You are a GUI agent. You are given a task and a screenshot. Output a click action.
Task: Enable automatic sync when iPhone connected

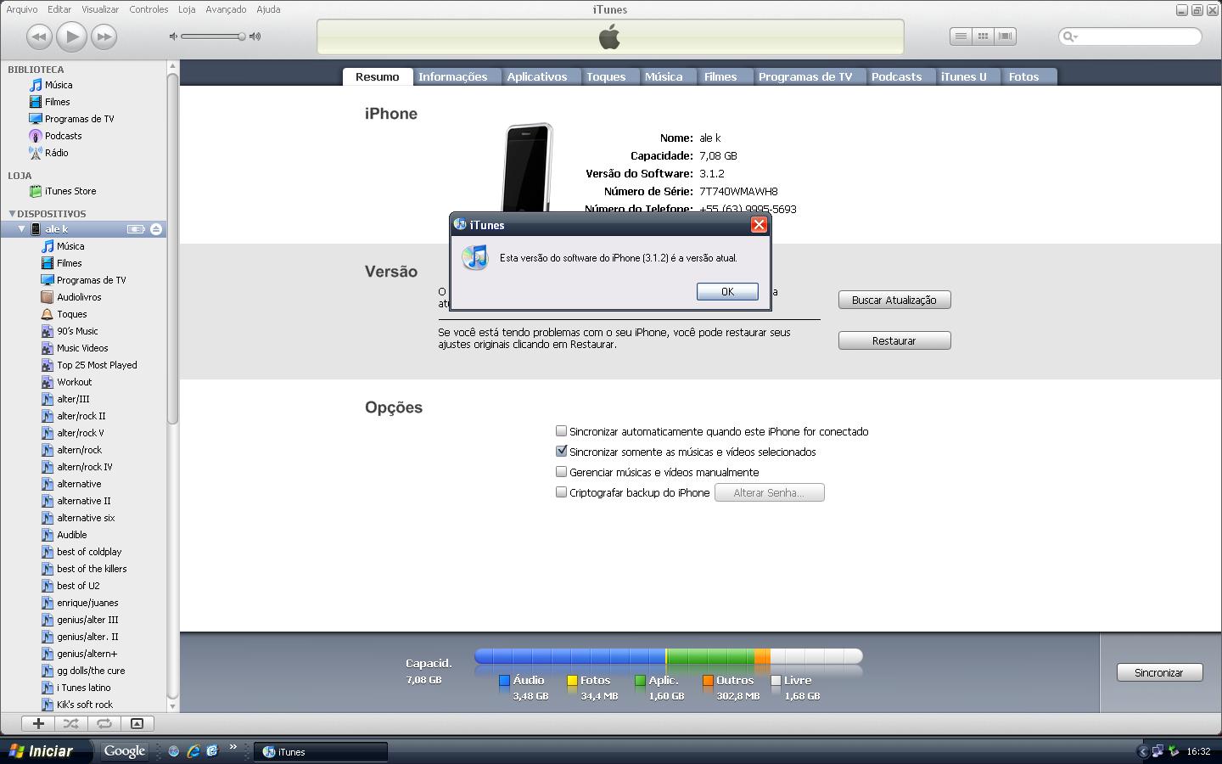pyautogui.click(x=561, y=431)
